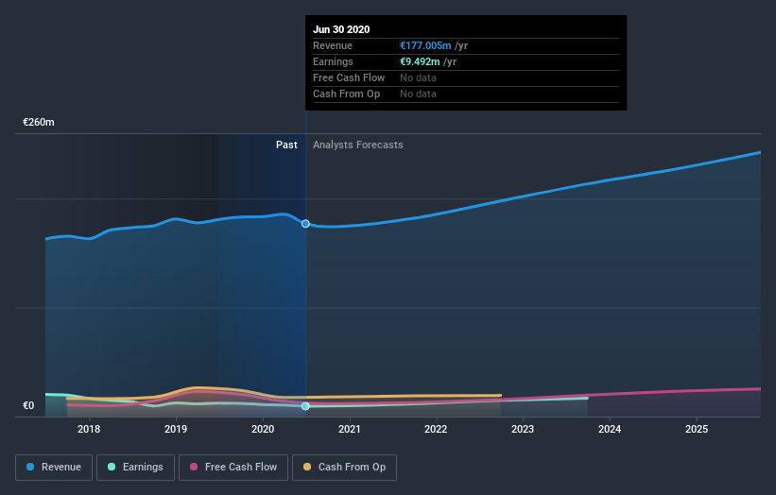Toggle the Earnings legend button
Image resolution: width=776 pixels, height=495 pixels.
click(x=135, y=468)
